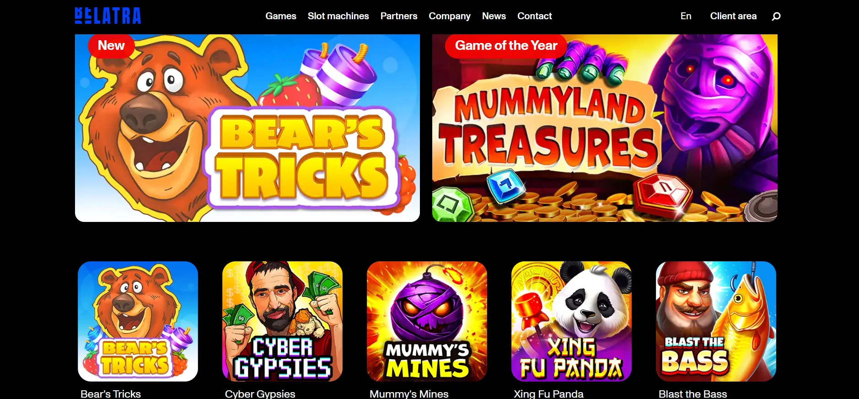This screenshot has width=859, height=399.
Task: Open the Mummyland Treasures banner
Action: 605,128
